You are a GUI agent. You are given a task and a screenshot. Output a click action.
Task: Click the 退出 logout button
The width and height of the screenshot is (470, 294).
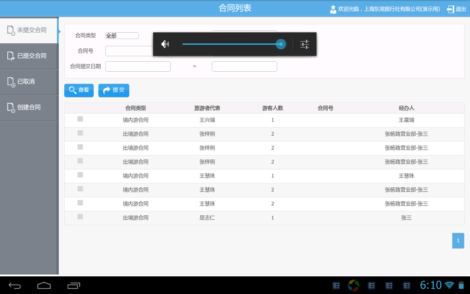(456, 9)
